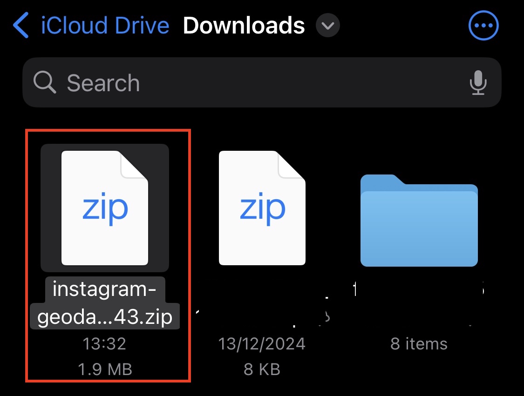Tap the 13:32 timestamp label
This screenshot has height=396, width=524.
(105, 344)
